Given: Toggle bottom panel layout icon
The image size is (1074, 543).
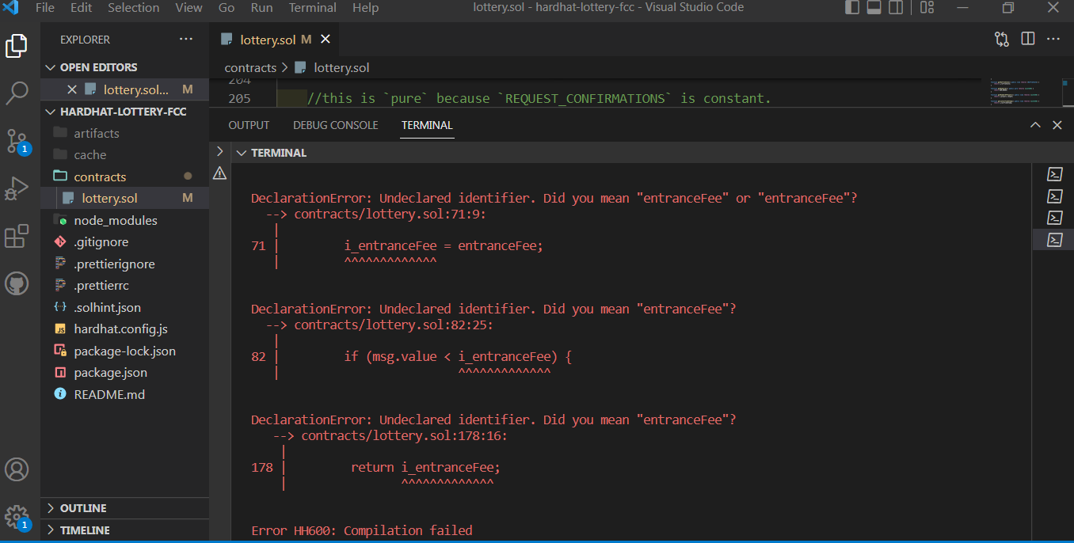Looking at the screenshot, I should (x=874, y=8).
